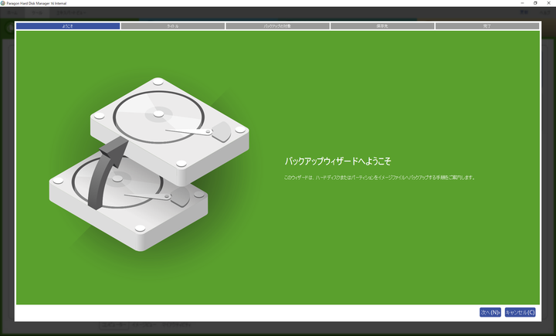Select the ようこそ wizard step tab
Screen dimensions: 556x336
point(68,25)
